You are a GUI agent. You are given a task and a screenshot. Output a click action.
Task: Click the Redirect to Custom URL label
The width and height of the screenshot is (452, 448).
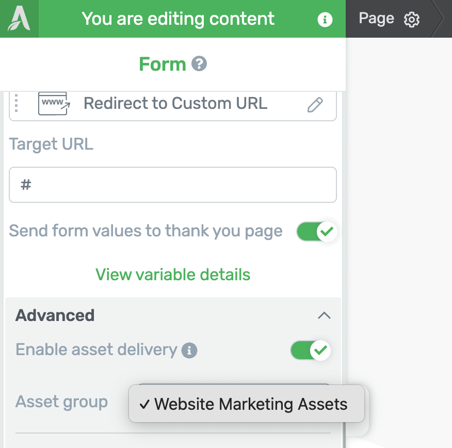(x=175, y=103)
